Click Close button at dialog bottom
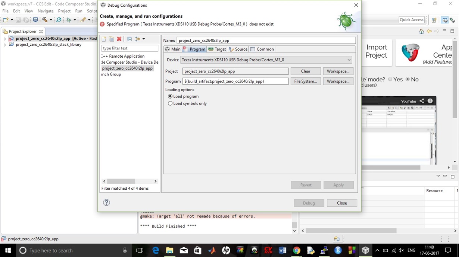Image resolution: width=459 pixels, height=257 pixels. [x=342, y=203]
